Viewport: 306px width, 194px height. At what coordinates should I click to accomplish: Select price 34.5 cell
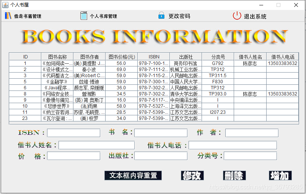coord(121,94)
